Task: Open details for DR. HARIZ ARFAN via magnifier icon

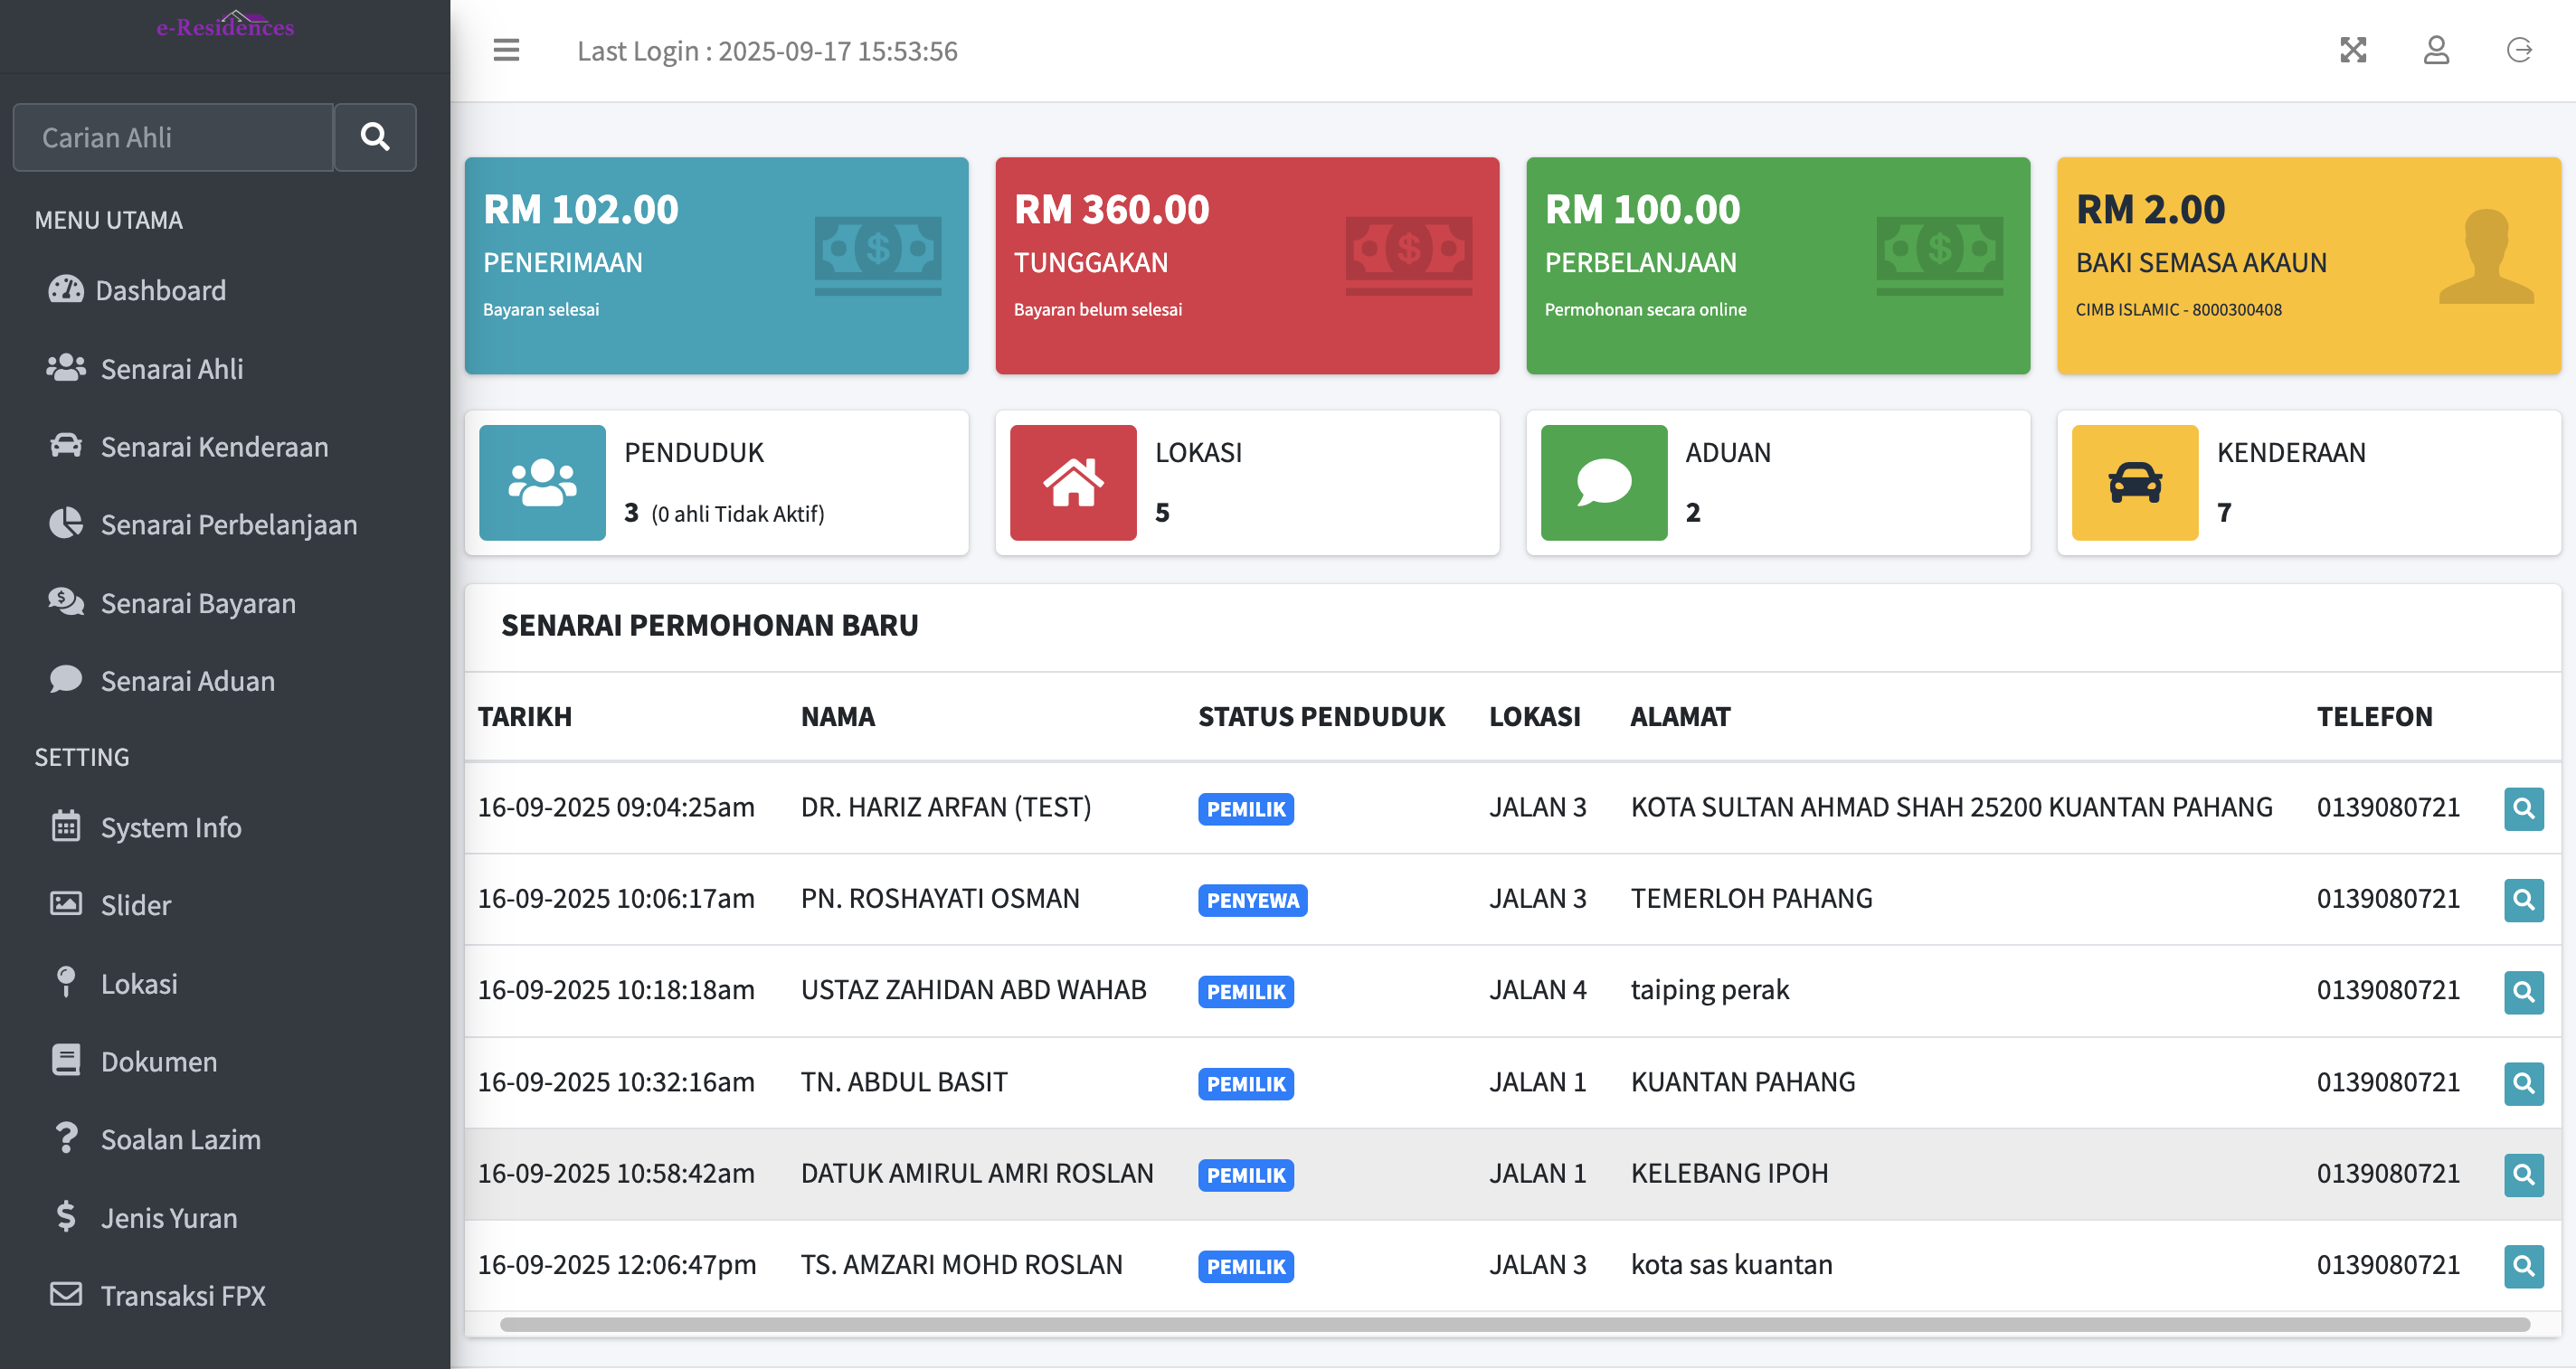Action: point(2524,809)
